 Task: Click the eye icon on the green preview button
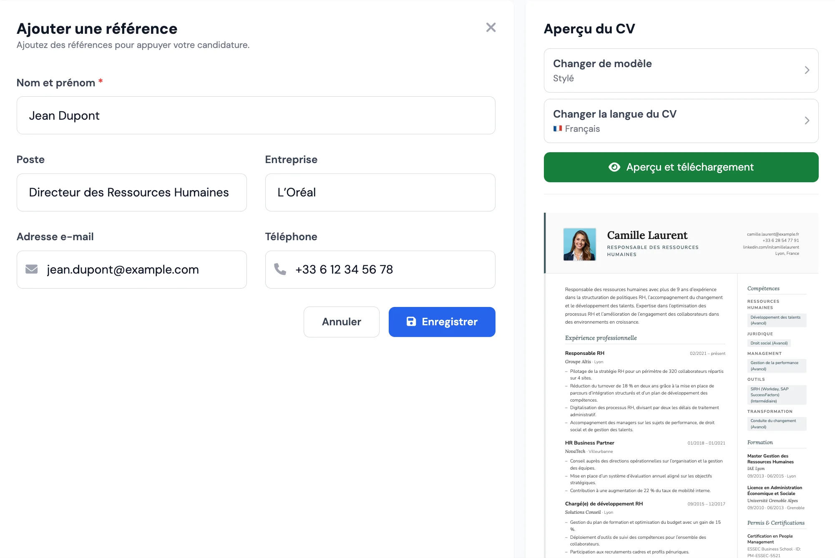click(x=615, y=167)
